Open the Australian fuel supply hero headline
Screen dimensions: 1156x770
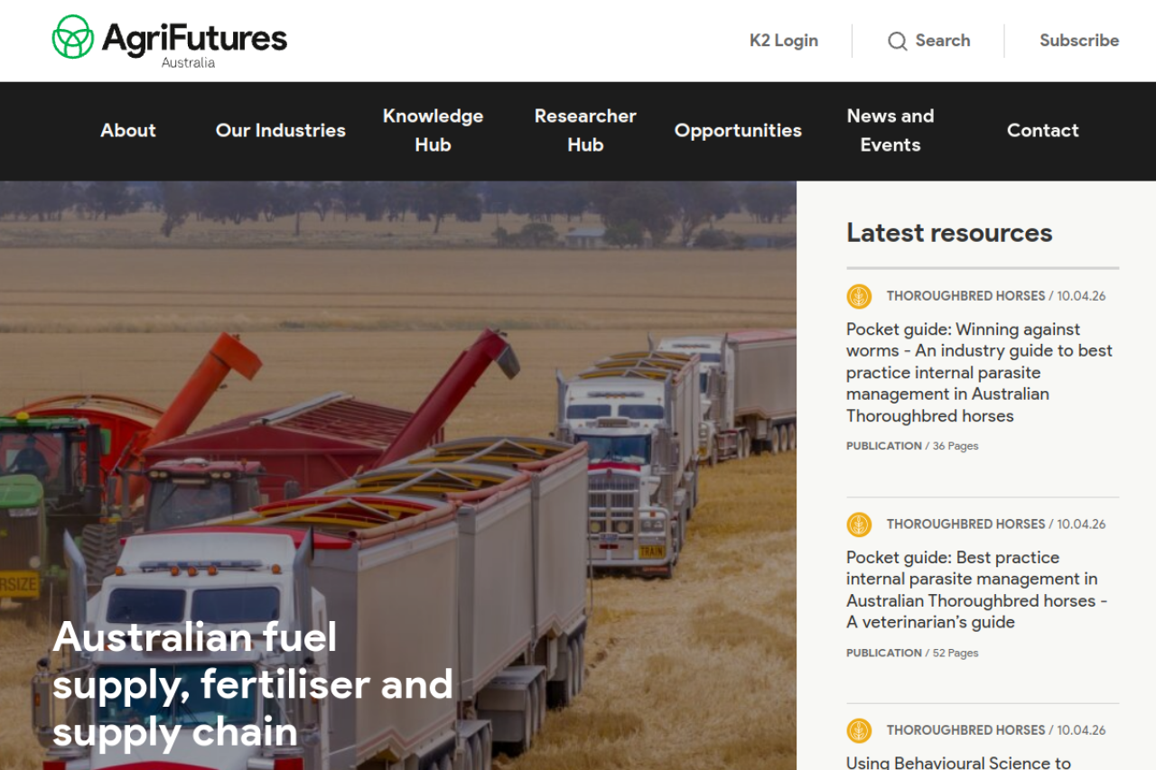[253, 684]
